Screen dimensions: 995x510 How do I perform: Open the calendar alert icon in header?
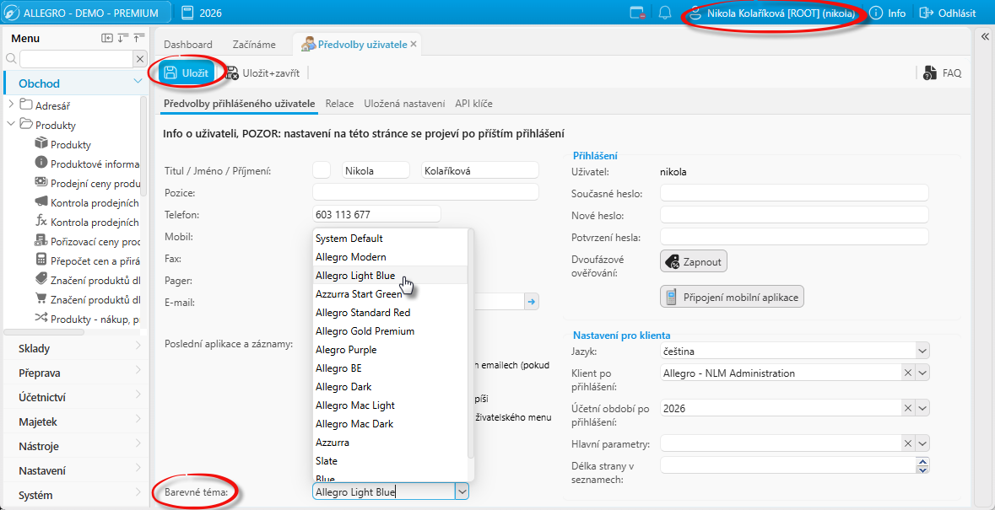point(637,13)
